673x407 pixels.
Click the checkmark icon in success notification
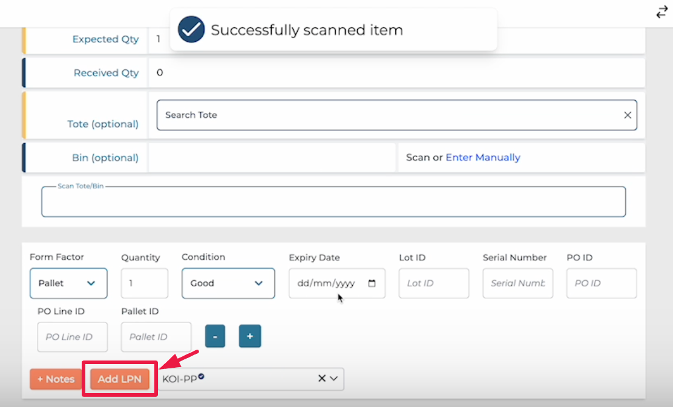point(191,30)
